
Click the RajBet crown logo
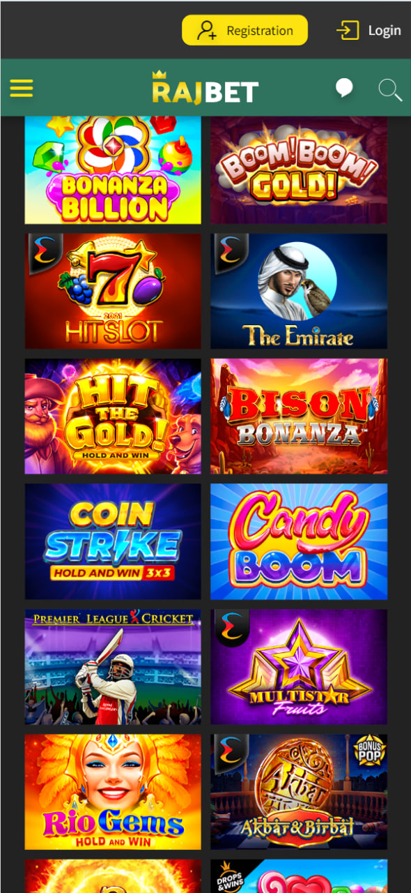(205, 87)
